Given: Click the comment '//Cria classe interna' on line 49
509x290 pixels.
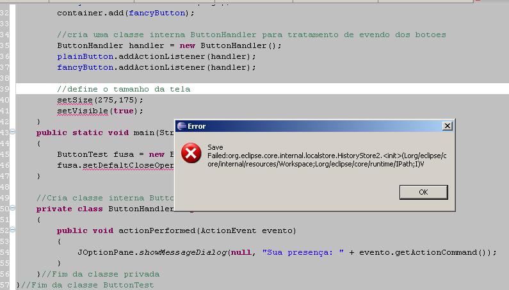Looking at the screenshot, I should pos(90,198).
